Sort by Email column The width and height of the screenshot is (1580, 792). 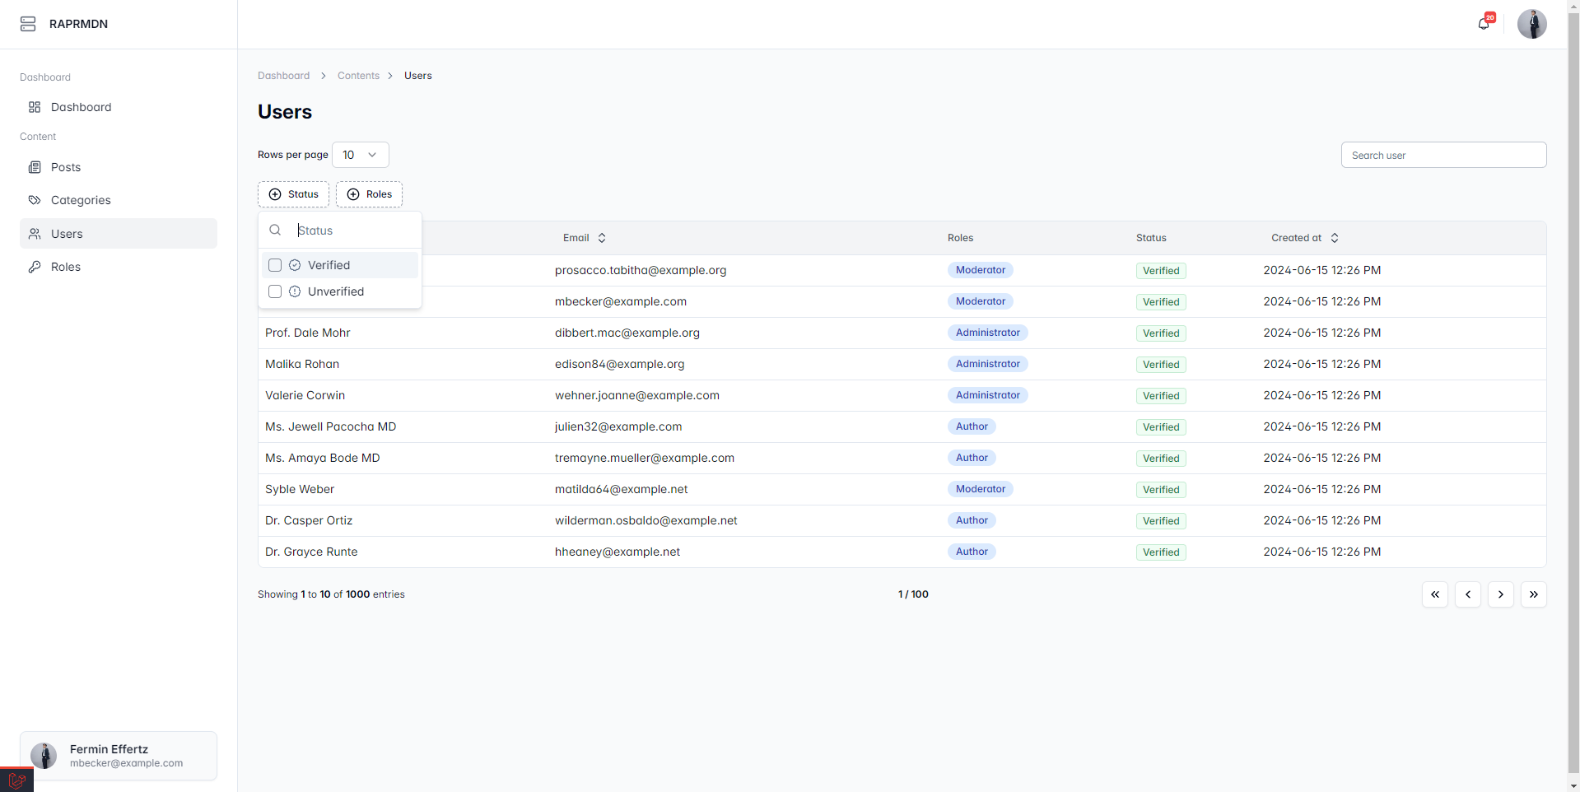tap(585, 238)
